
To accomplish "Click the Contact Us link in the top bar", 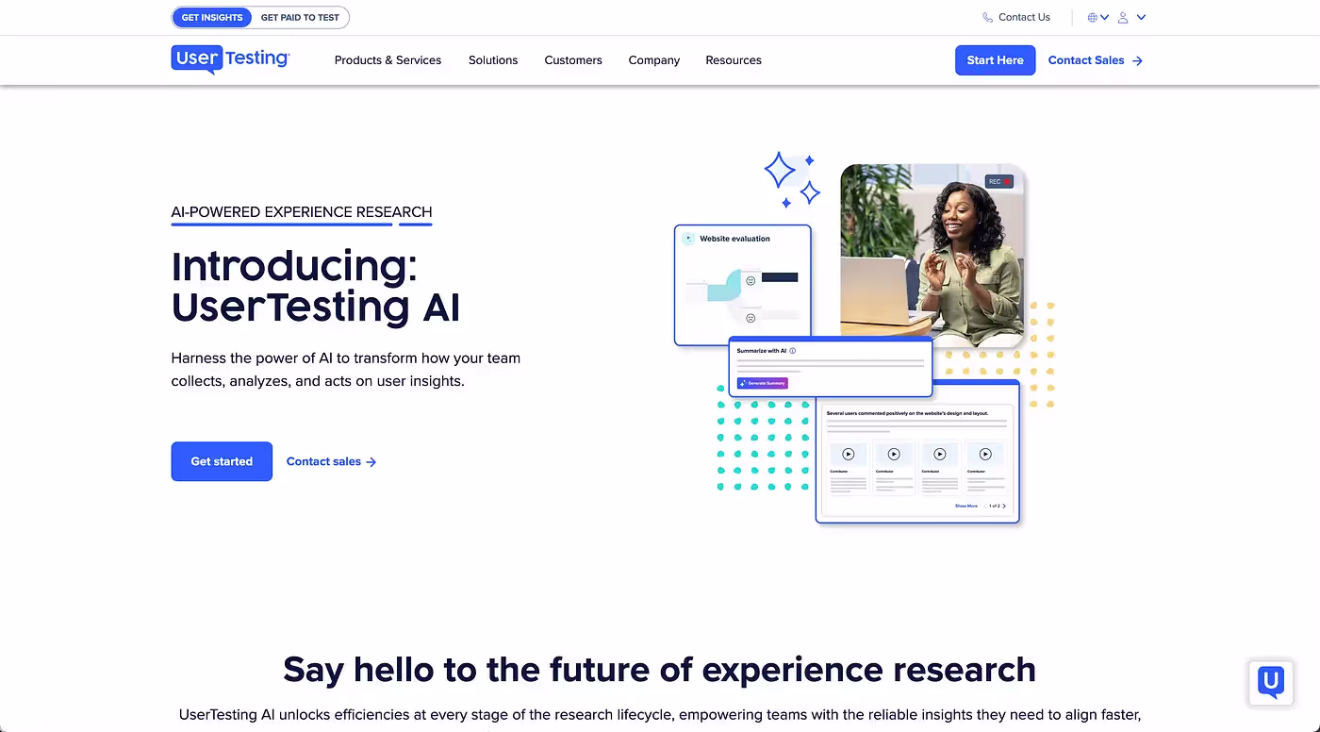I will [x=1024, y=17].
